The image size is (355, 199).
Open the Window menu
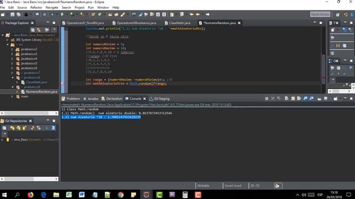click(103, 7)
